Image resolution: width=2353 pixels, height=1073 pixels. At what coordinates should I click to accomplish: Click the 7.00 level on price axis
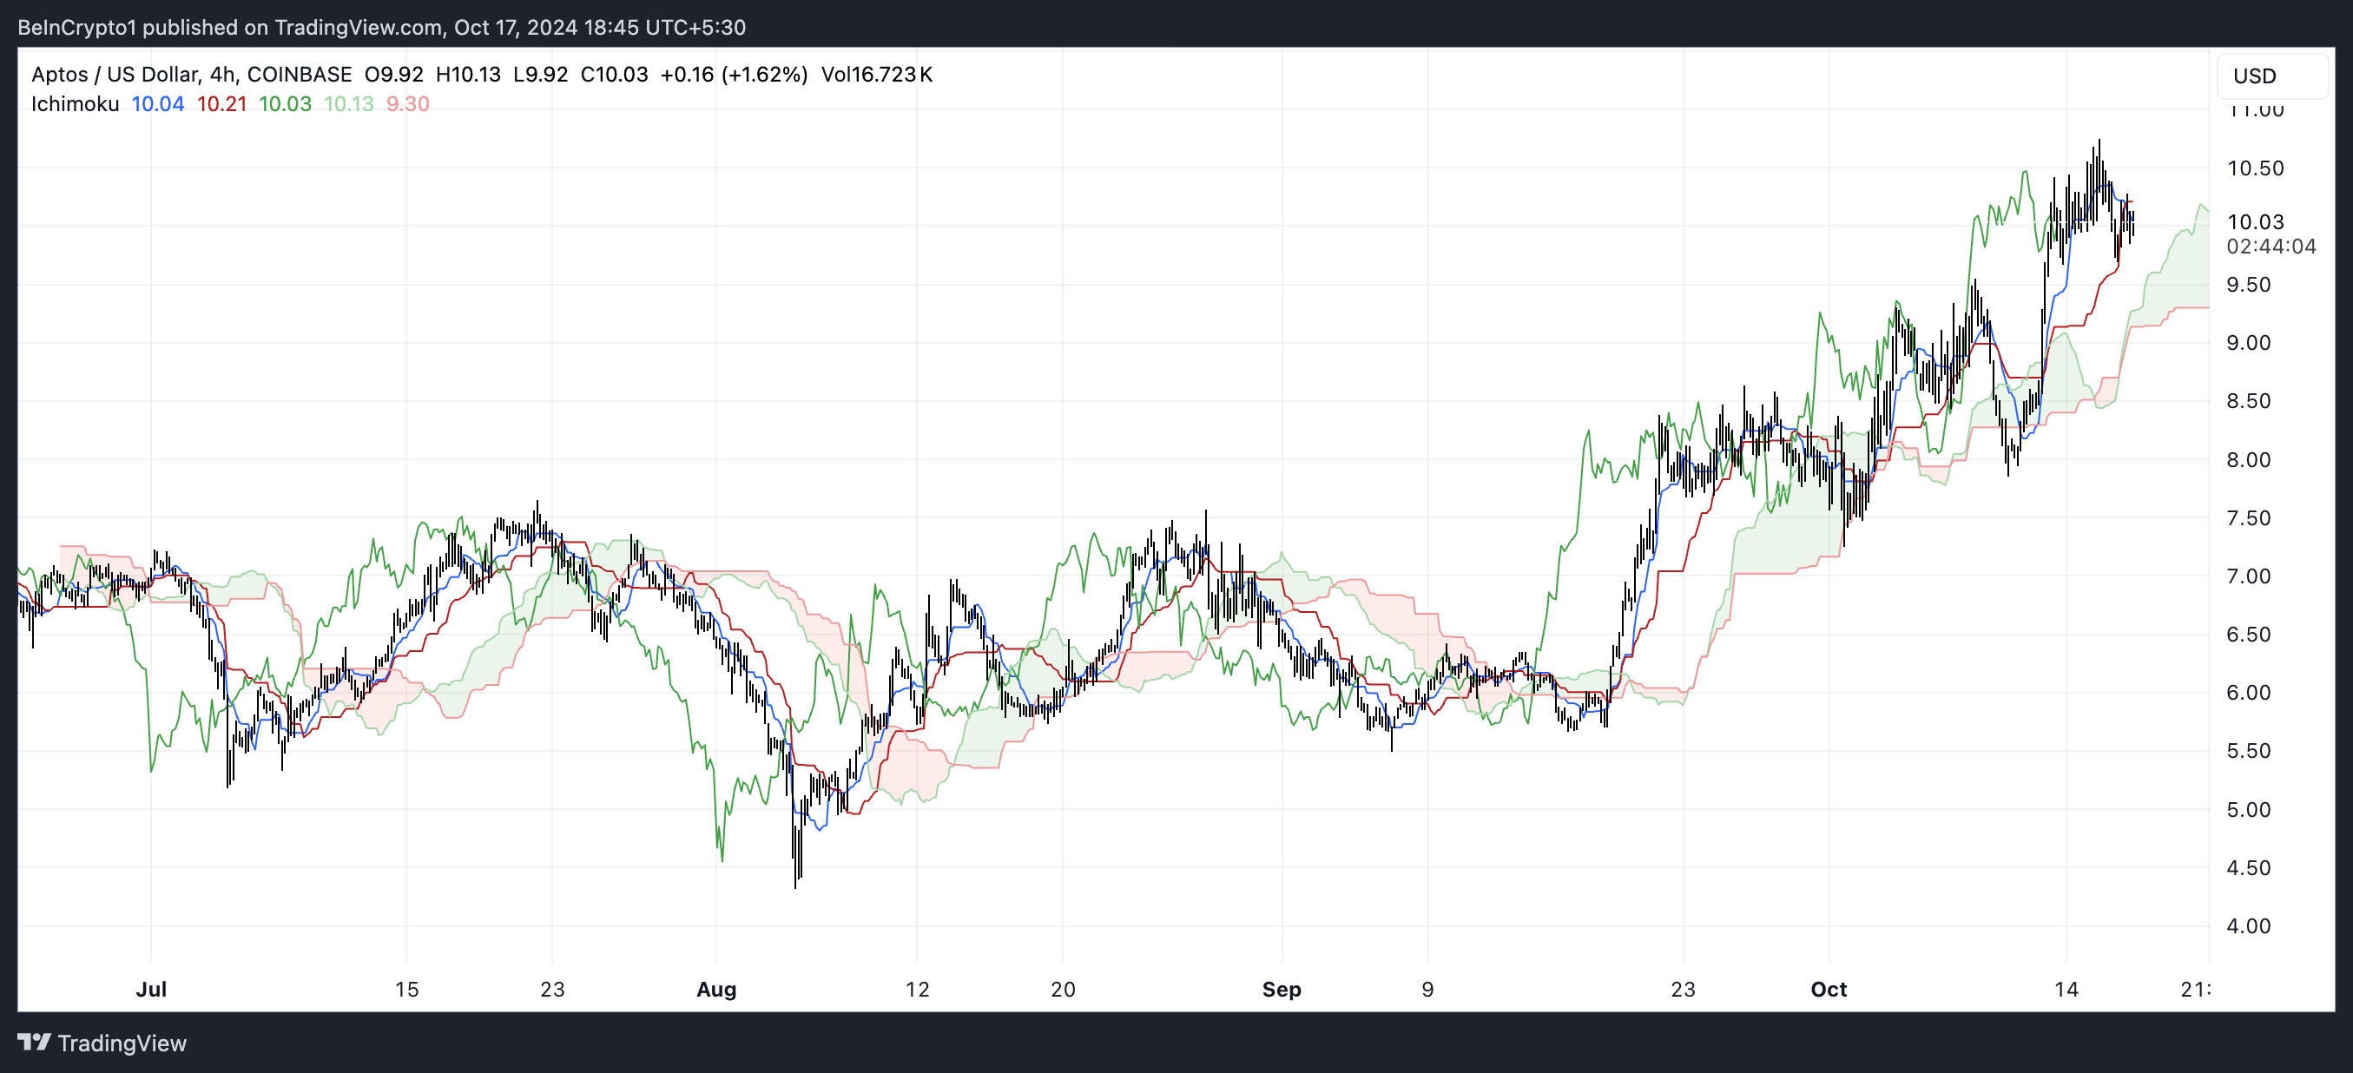2247,576
